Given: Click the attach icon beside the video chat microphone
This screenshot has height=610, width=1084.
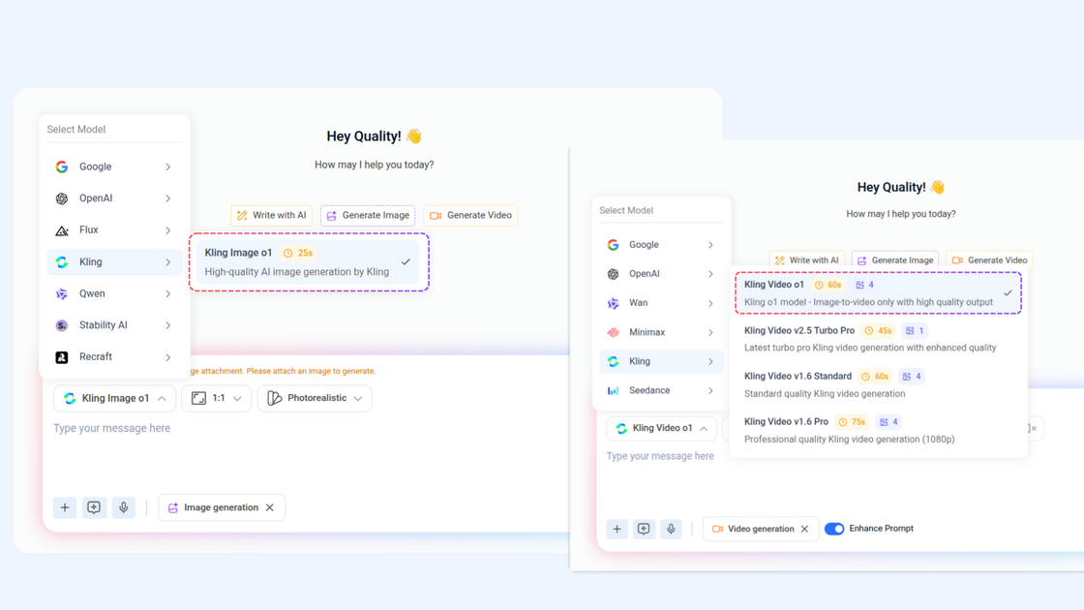Looking at the screenshot, I should coord(644,529).
